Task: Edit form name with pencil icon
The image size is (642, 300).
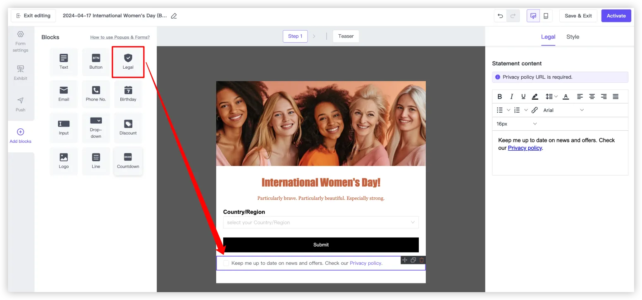Action: pos(174,16)
